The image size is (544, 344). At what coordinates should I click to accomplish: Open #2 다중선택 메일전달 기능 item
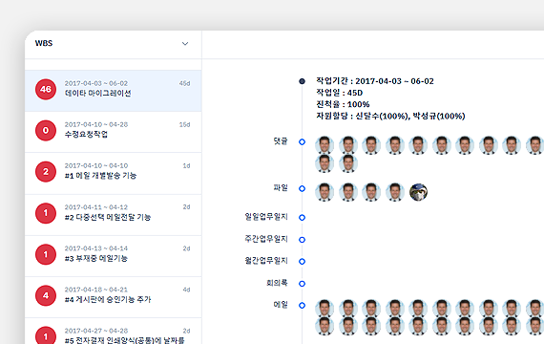[114, 215]
